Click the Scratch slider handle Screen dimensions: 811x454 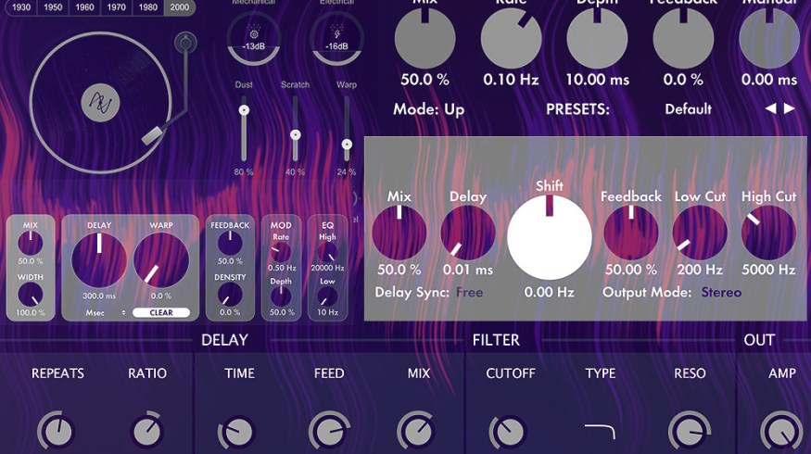pyautogui.click(x=296, y=134)
